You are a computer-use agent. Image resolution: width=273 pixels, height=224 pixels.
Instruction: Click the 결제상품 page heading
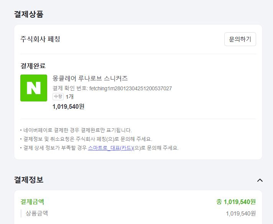29,14
